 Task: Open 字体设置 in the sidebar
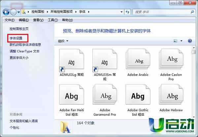pyautogui.click(x=16, y=38)
